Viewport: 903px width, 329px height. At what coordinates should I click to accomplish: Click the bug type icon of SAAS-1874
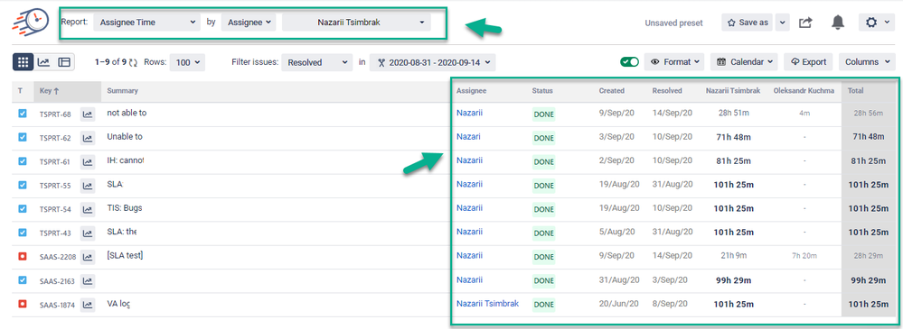23,304
